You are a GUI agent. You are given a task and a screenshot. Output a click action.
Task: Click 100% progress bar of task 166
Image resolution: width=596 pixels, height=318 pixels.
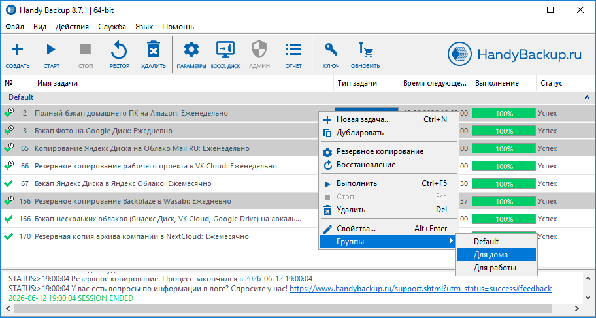[x=504, y=219]
